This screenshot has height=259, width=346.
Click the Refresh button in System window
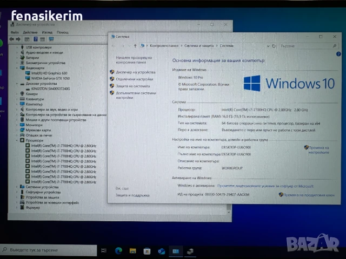tap(274, 46)
